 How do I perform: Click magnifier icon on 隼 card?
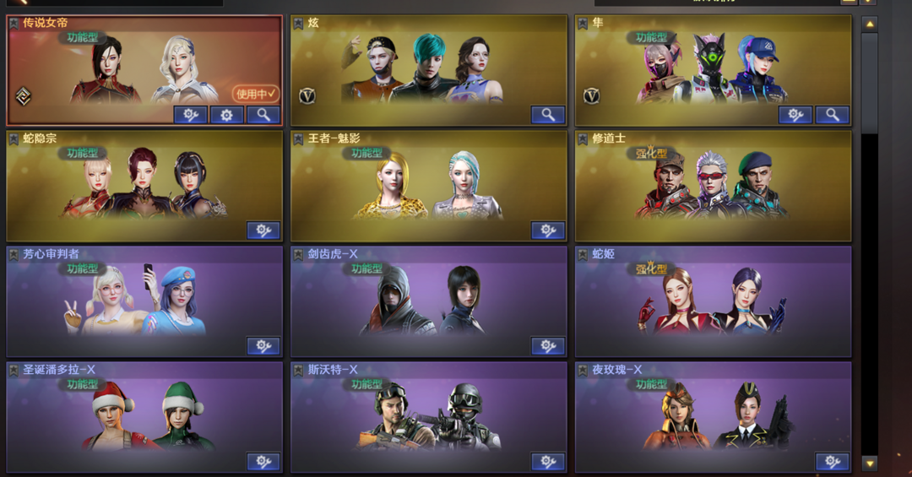[833, 115]
